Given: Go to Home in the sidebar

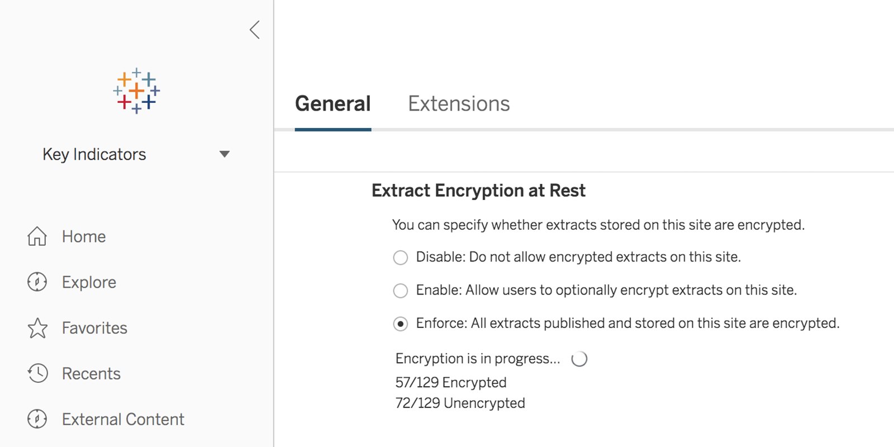Looking at the screenshot, I should pos(84,236).
